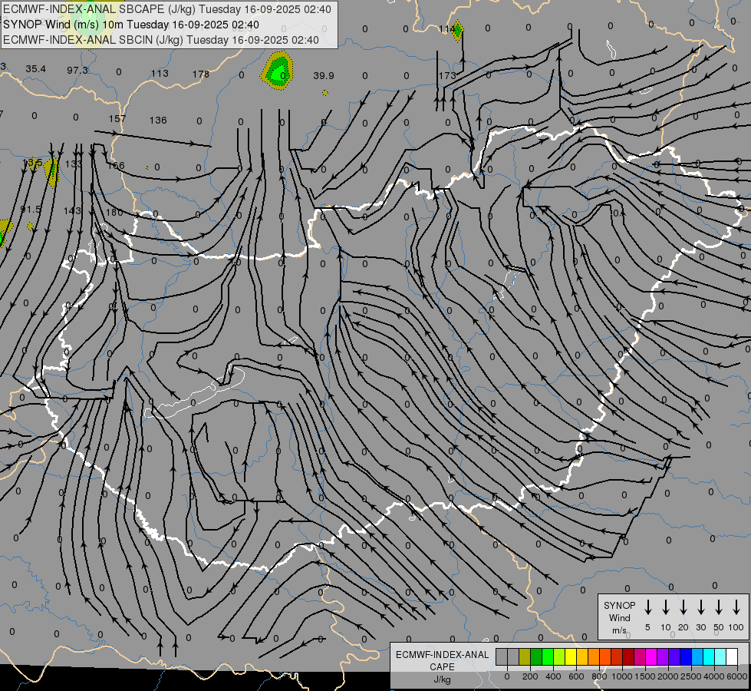This screenshot has height=691, width=751.
Task: Click the 35.4 value on the map
Action: (x=36, y=69)
